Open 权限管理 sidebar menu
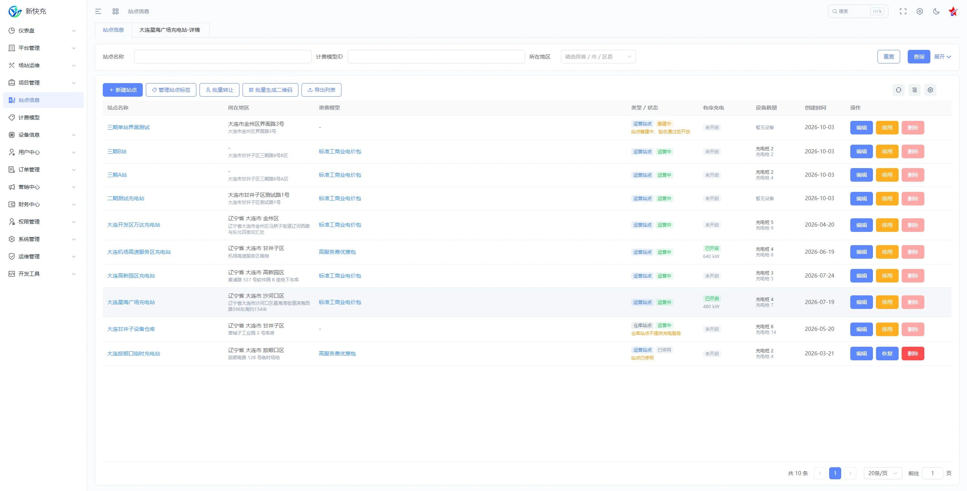Viewport: 967px width, 491px height. (x=43, y=222)
